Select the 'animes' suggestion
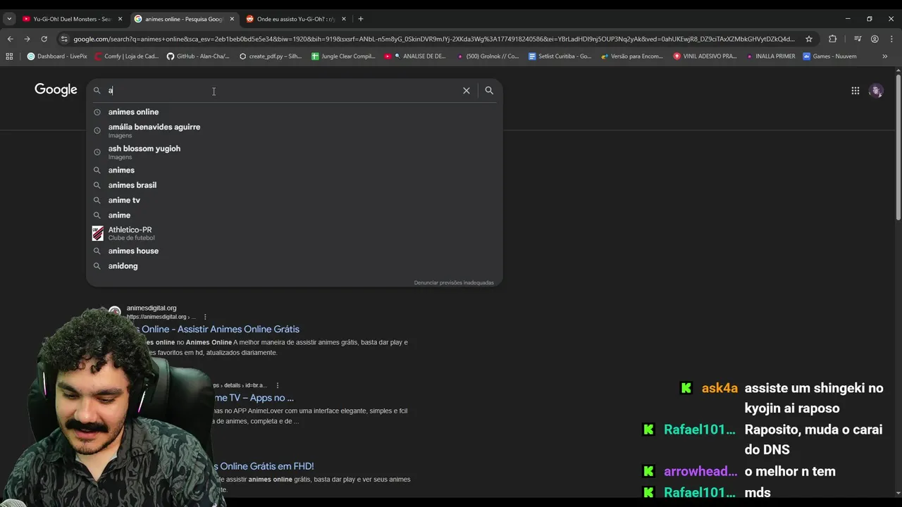Screen dimensions: 902x507 (x=294, y=170)
